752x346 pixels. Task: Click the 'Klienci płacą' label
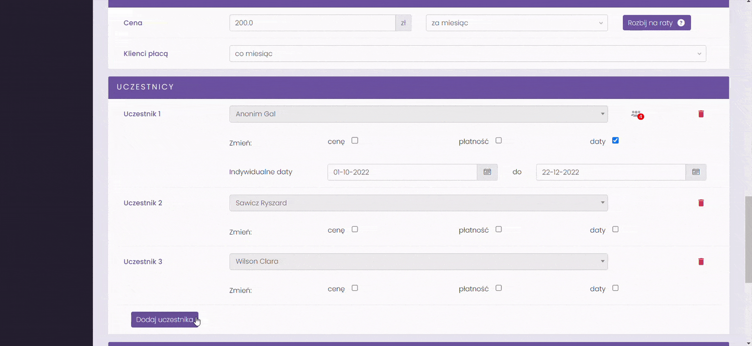coord(146,53)
